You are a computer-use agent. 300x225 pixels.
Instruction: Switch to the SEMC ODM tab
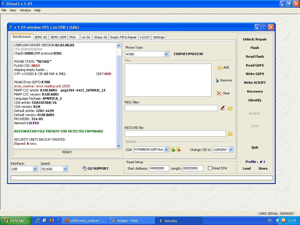click(58, 37)
